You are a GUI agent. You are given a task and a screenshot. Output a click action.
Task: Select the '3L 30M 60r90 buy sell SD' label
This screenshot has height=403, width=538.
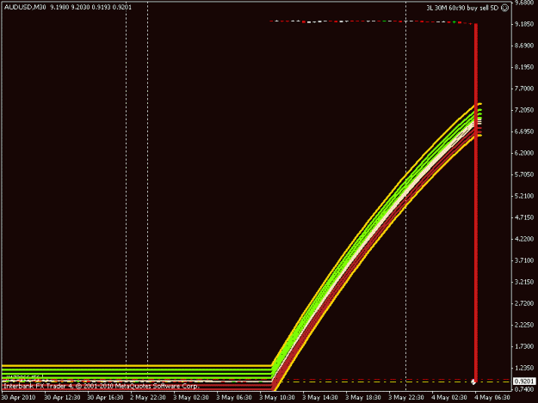pos(462,8)
